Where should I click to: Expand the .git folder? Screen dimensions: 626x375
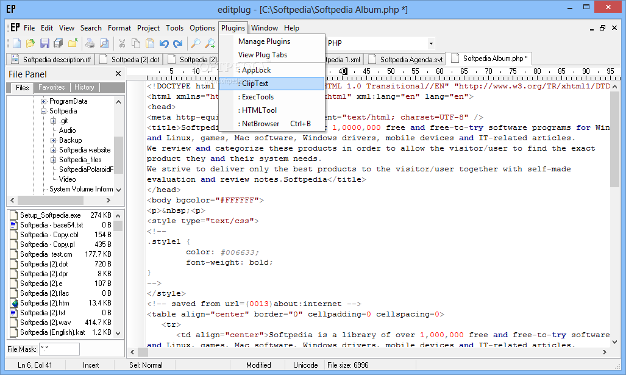coord(54,121)
